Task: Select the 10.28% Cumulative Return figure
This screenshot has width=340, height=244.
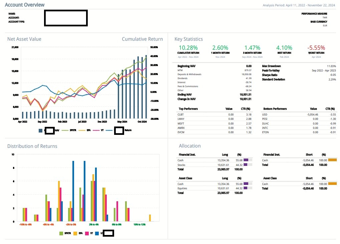Action: pos(188,48)
